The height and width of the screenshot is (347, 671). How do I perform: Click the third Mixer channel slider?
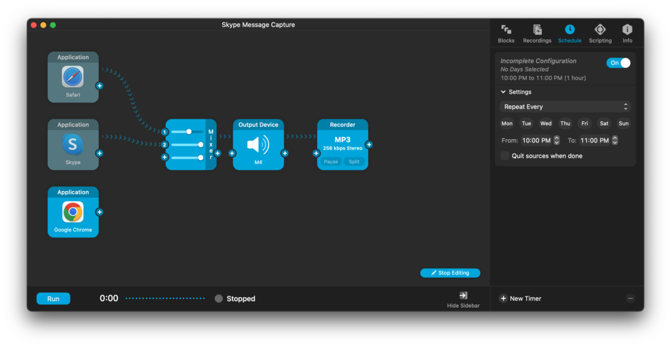(x=187, y=157)
